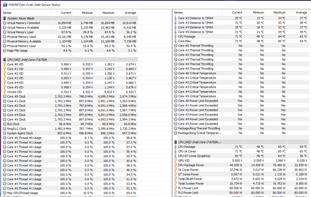311x197 pixels.
Task: Click the Core #0 Power Limit Exceeded icon
Action: click(176, 101)
